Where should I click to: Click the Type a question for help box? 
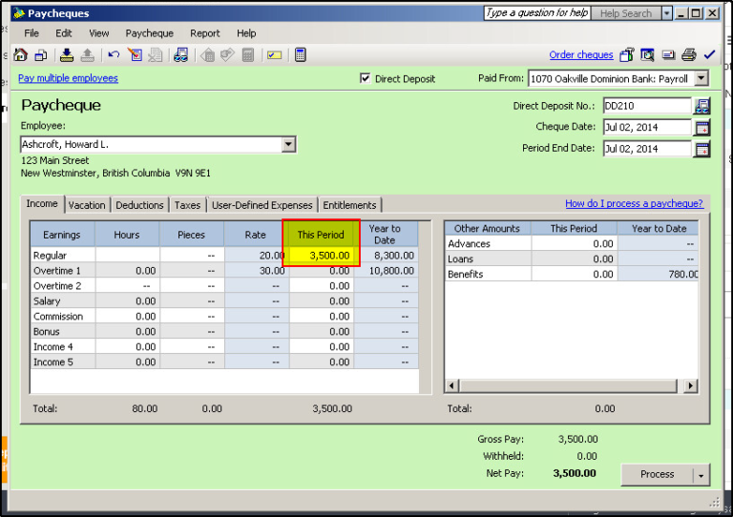[x=536, y=13]
